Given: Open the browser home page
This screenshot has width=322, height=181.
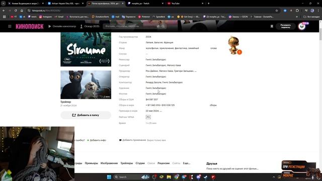Looking at the screenshot, I should [x=22, y=11].
